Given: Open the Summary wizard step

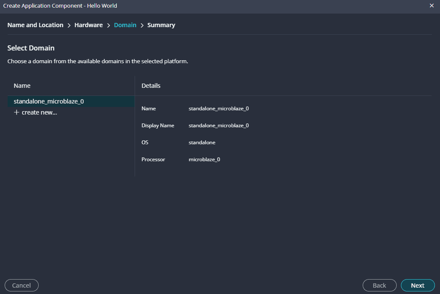Looking at the screenshot, I should [161, 25].
